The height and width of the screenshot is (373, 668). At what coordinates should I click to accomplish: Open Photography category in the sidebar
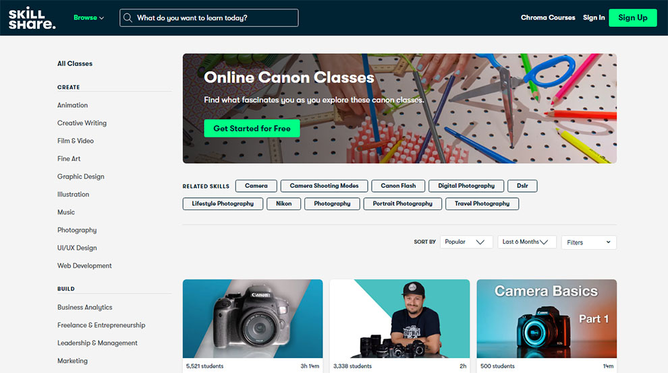point(77,230)
